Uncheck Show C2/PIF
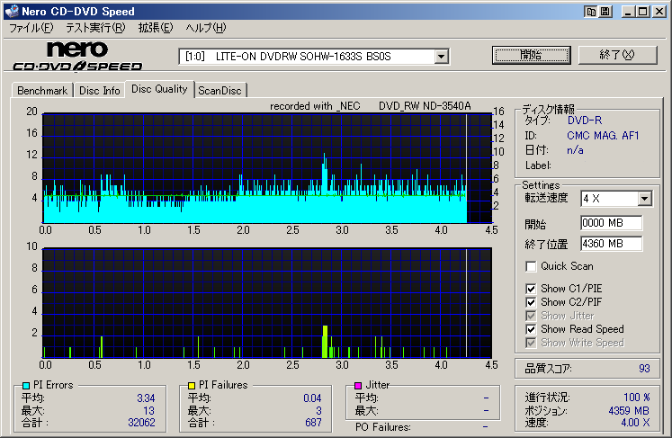The width and height of the screenshot is (672, 438). tap(531, 302)
